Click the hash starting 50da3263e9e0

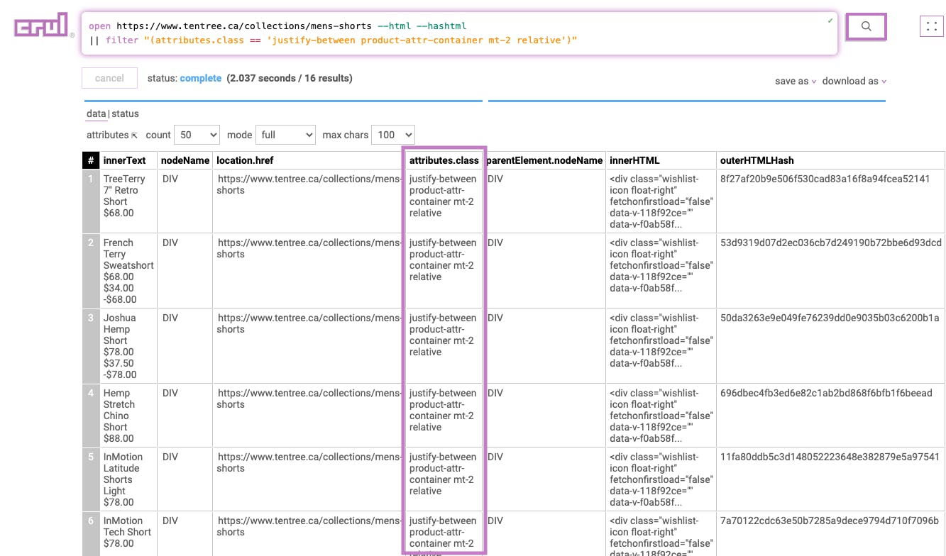[829, 318]
